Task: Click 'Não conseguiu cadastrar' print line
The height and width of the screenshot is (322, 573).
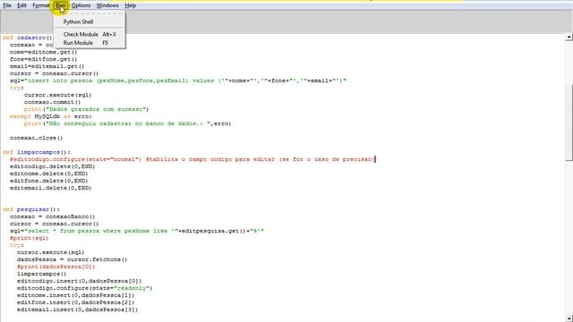Action: (127, 123)
